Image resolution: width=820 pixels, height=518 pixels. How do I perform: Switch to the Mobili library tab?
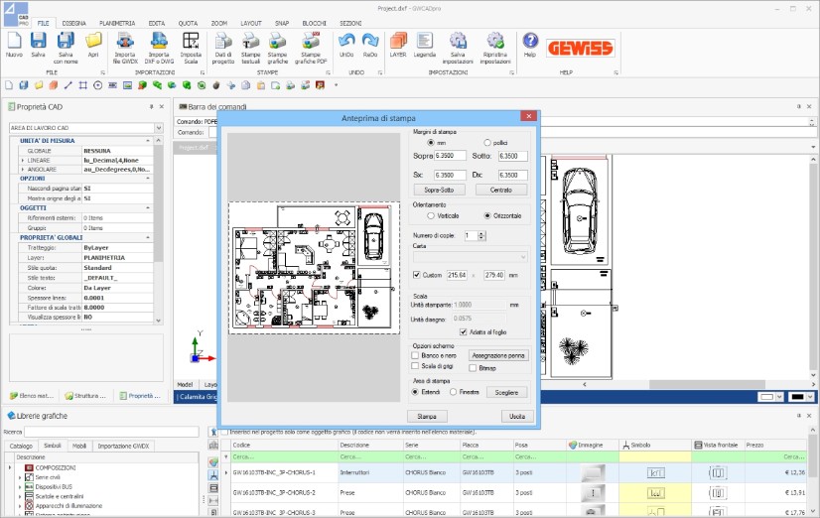pyautogui.click(x=79, y=446)
